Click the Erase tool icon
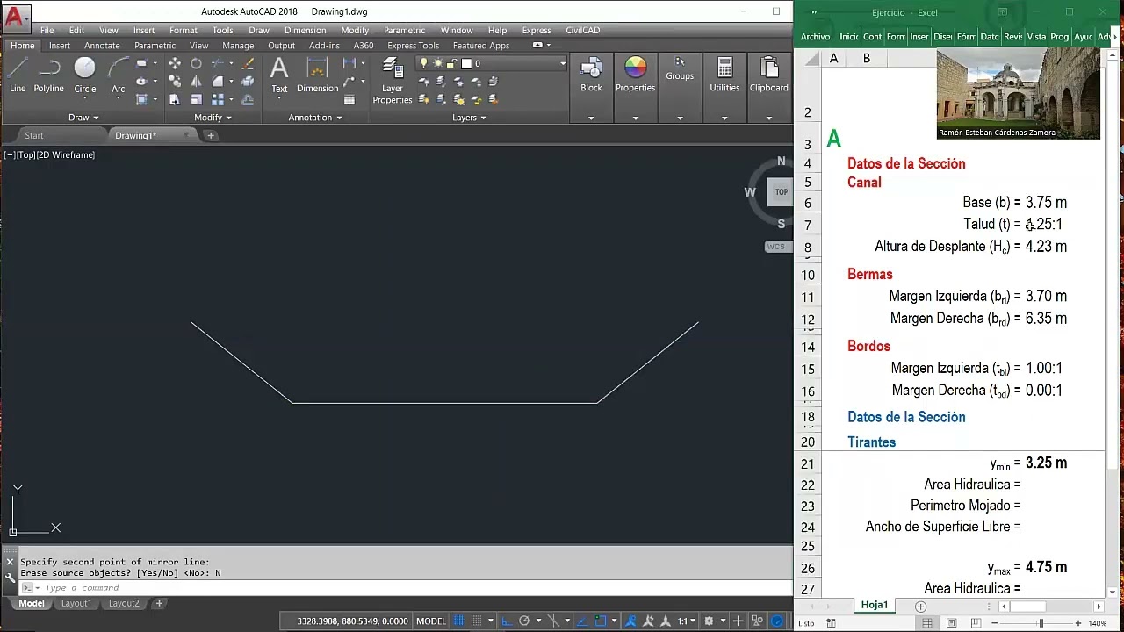Screen dimensions: 1124x632 (248, 63)
